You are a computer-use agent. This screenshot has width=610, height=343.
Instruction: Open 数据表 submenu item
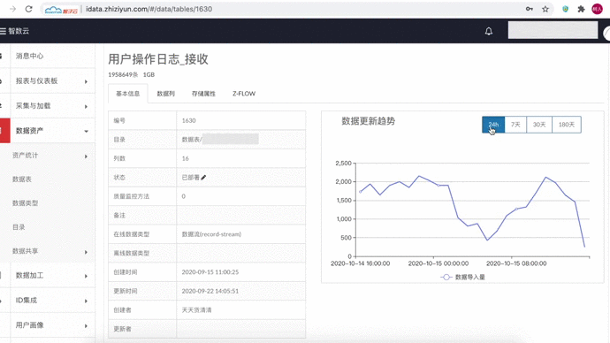pos(22,179)
